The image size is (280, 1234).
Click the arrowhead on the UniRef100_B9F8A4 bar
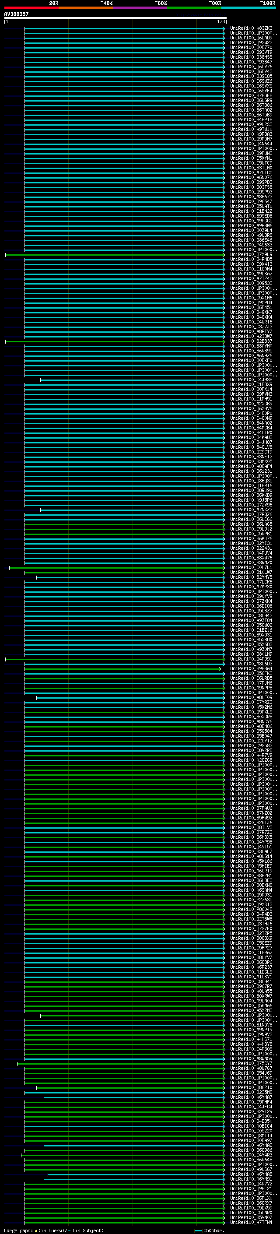(220, 669)
